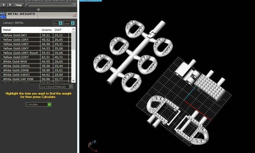This screenshot has height=153, width=255.
Task: Click the plus button at the slider's right end
Action: 75,5
